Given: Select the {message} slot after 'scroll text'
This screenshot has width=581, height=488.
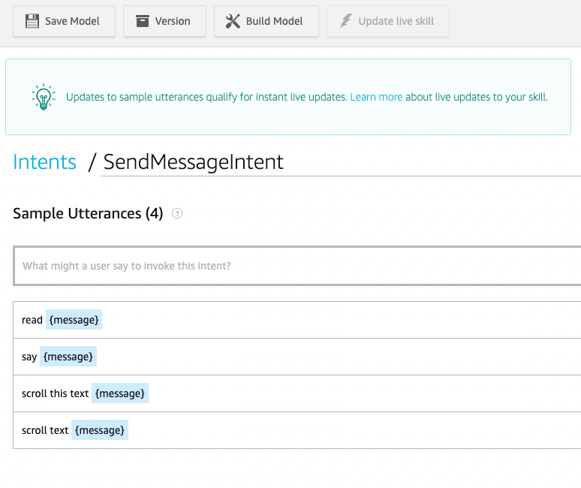Looking at the screenshot, I should 100,430.
